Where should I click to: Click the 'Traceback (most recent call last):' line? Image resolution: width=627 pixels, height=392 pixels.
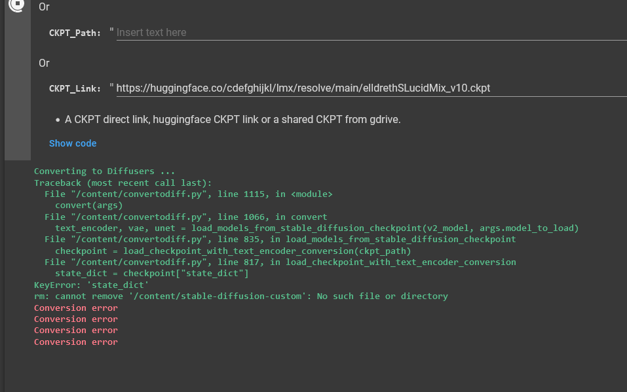(123, 183)
